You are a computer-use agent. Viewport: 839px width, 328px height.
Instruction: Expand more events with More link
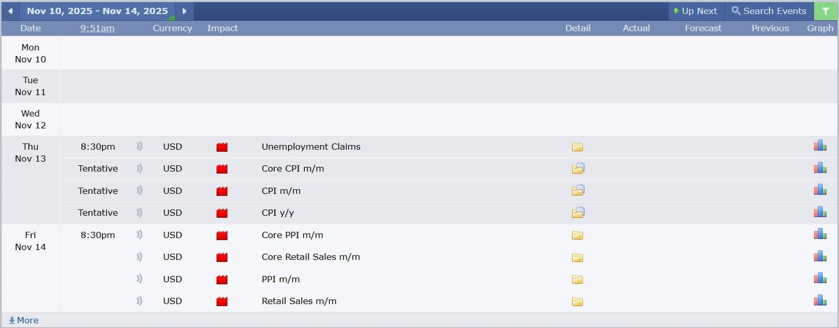pos(24,320)
